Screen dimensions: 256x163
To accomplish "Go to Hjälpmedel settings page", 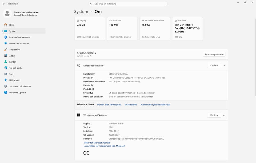I will tap(15, 80).
